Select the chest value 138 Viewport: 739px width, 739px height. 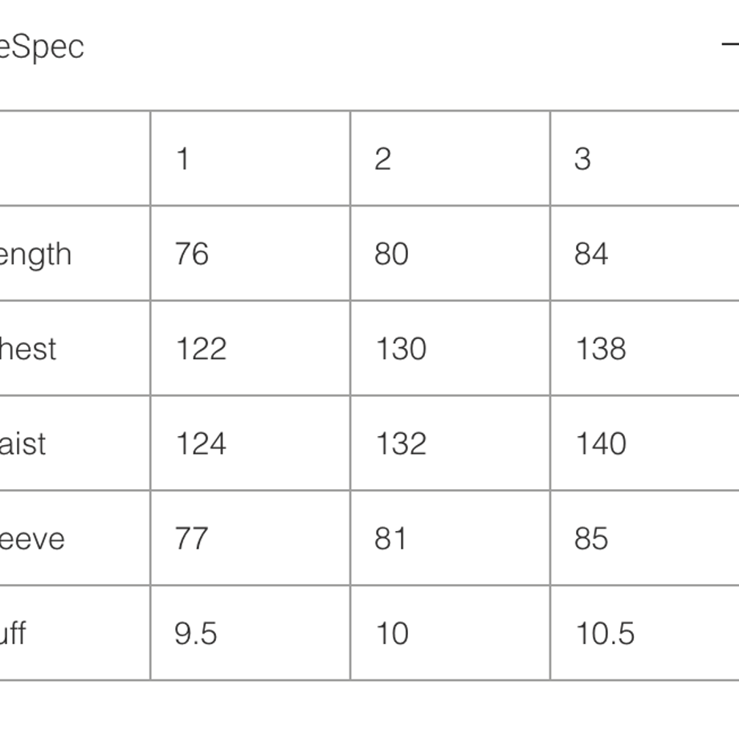click(601, 349)
